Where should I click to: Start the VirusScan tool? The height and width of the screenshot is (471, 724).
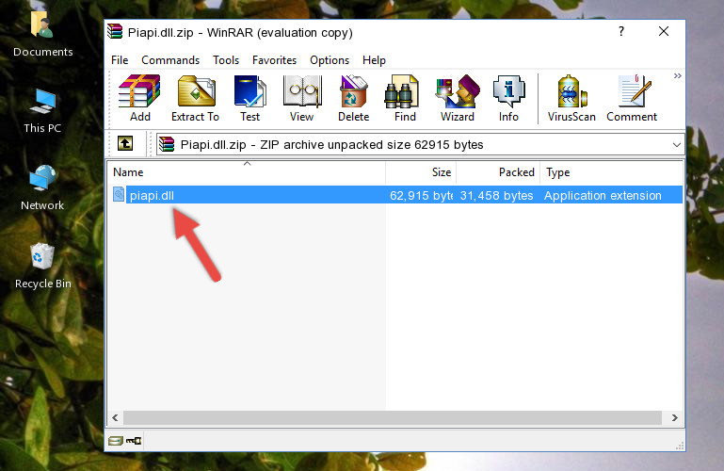coord(571,98)
